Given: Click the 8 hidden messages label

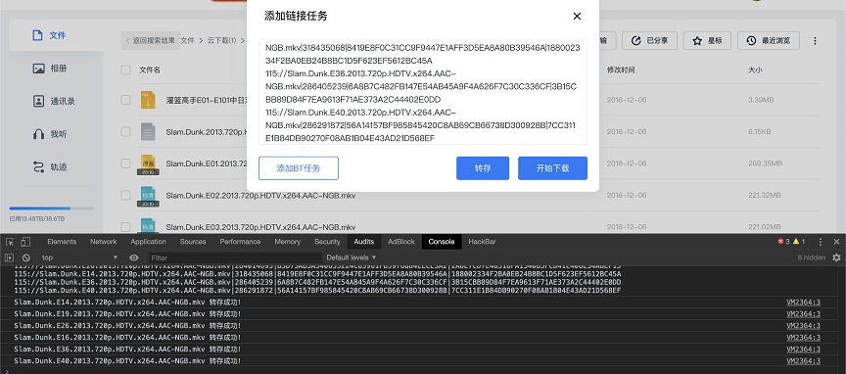Looking at the screenshot, I should coord(811,257).
